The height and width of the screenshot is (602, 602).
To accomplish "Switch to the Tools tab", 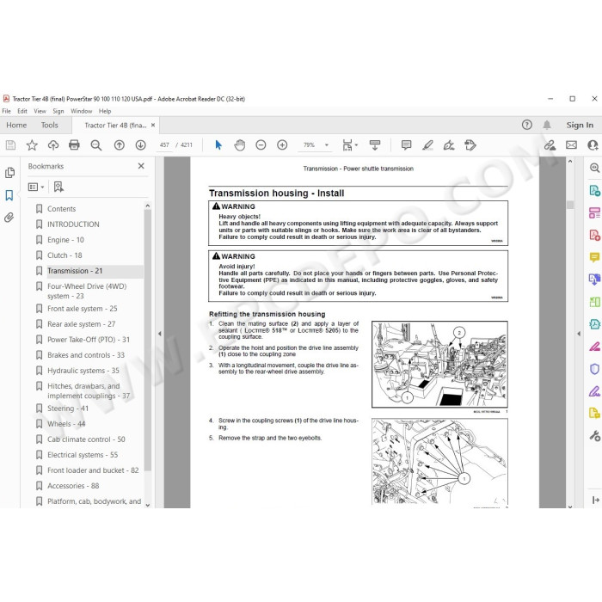I will (50, 126).
